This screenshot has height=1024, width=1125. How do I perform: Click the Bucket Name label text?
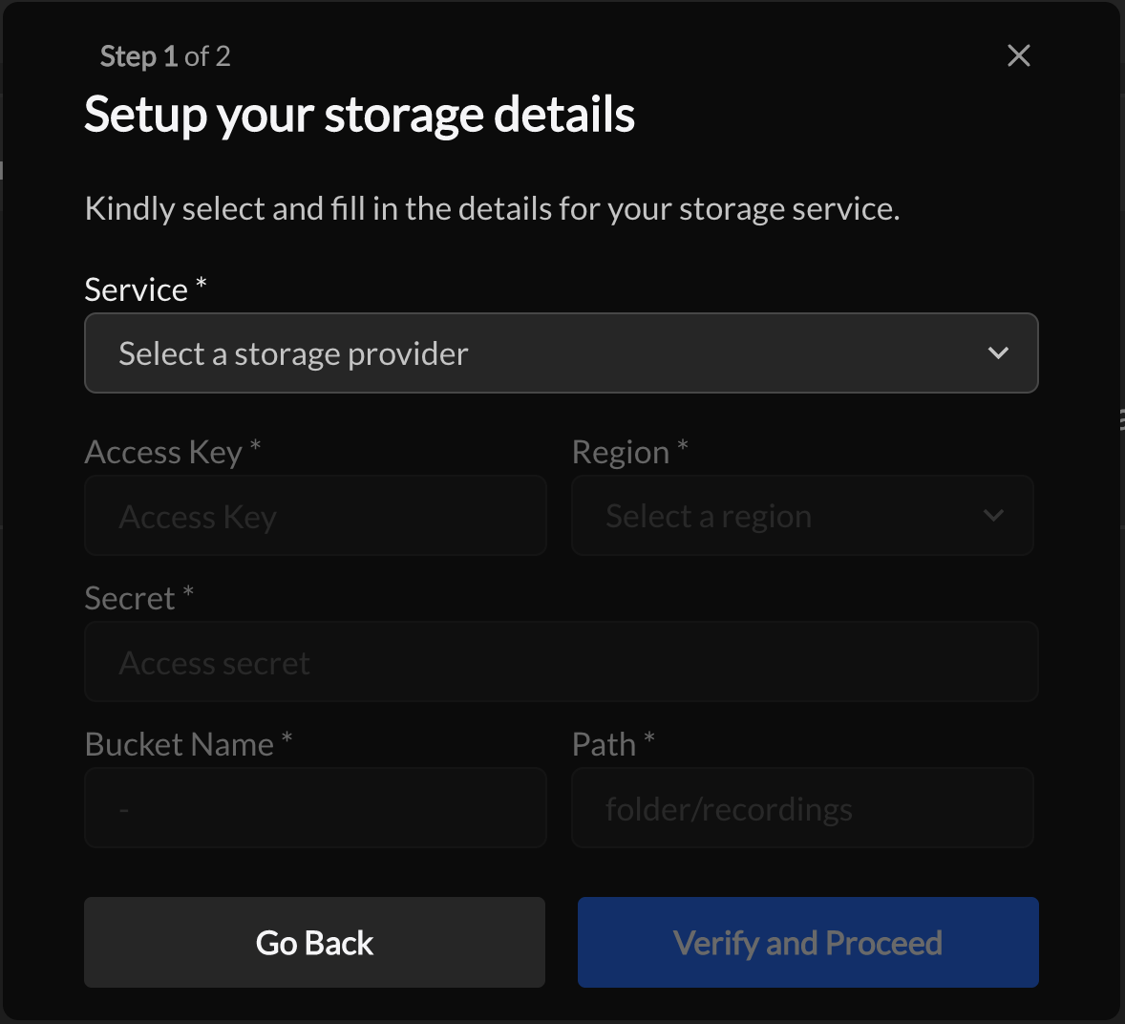pos(180,743)
